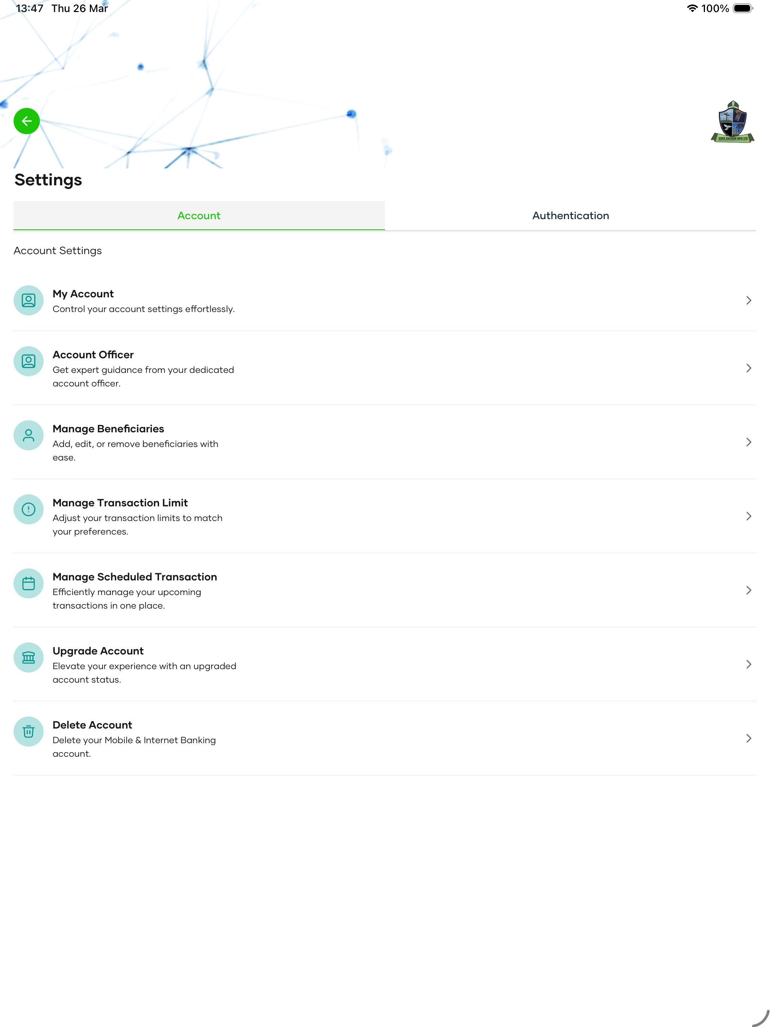Switch to the Authentication tab
This screenshot has height=1027, width=770.
[570, 215]
